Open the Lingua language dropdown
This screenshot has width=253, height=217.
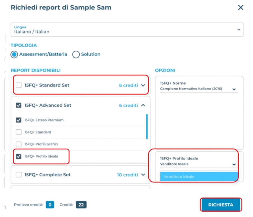127,30
